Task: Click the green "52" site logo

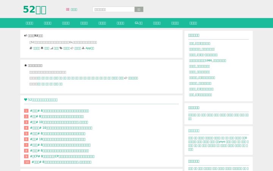Action: pyautogui.click(x=35, y=9)
